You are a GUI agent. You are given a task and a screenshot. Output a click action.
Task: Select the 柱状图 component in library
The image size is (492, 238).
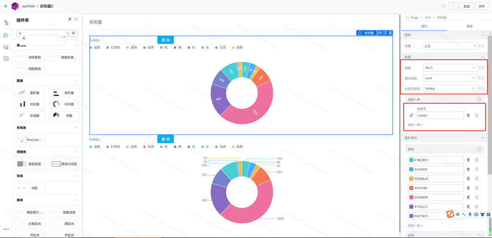pos(30,104)
